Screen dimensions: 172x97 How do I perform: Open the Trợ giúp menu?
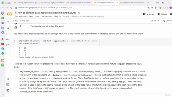[66, 16]
